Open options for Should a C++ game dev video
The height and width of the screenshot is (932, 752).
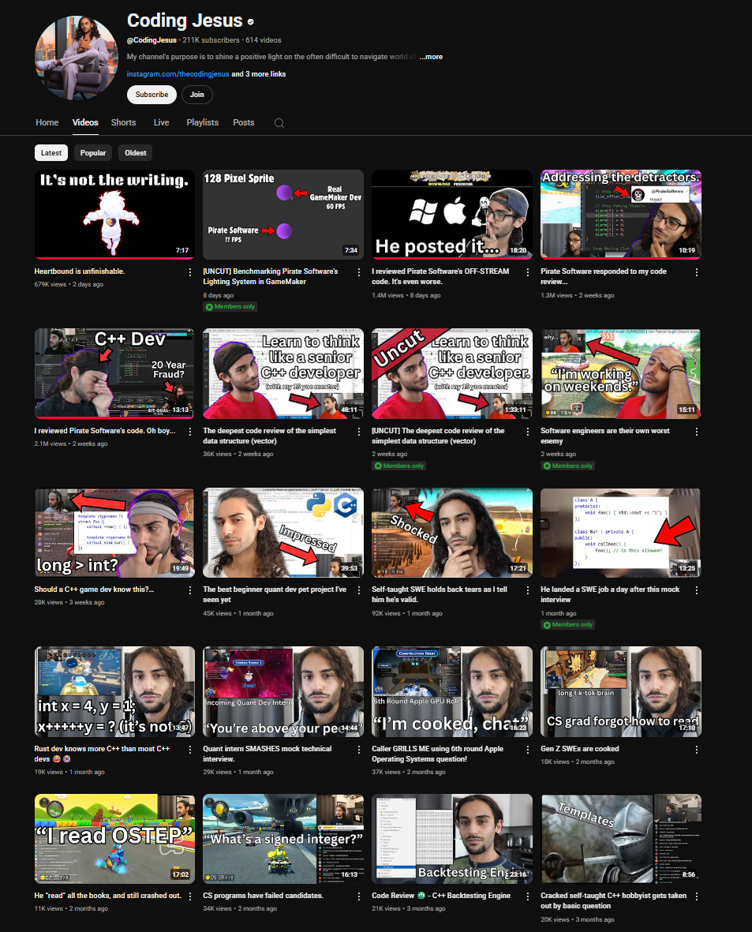[190, 590]
